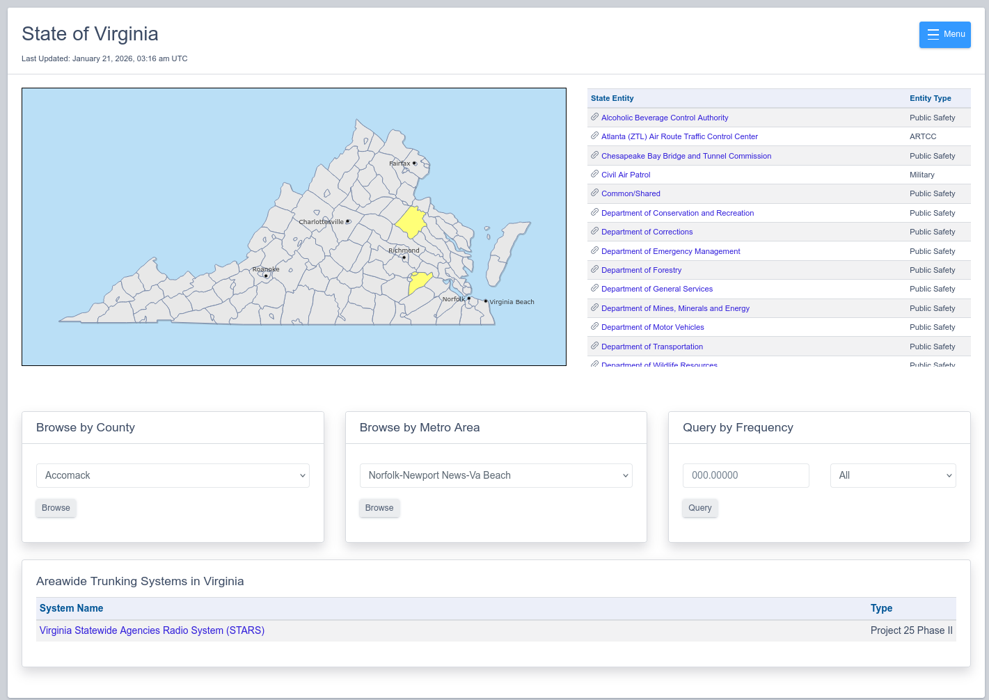
Task: Click link icon beside Emergency Management
Action: click(x=594, y=250)
